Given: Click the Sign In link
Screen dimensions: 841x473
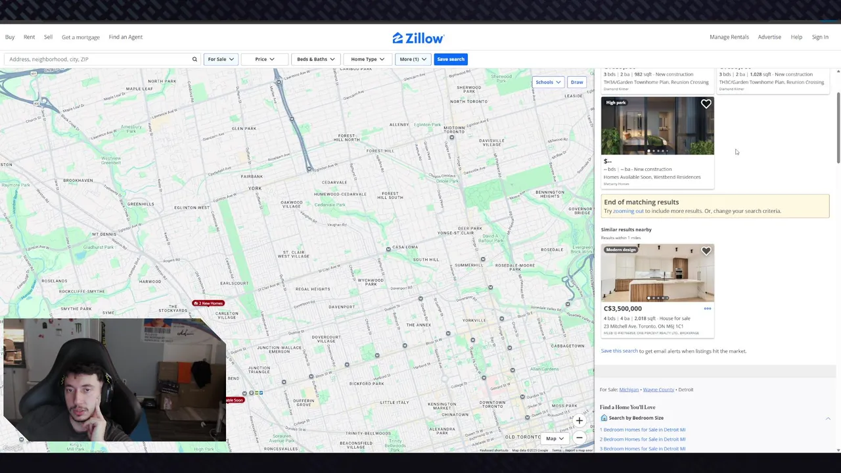Looking at the screenshot, I should coord(820,37).
